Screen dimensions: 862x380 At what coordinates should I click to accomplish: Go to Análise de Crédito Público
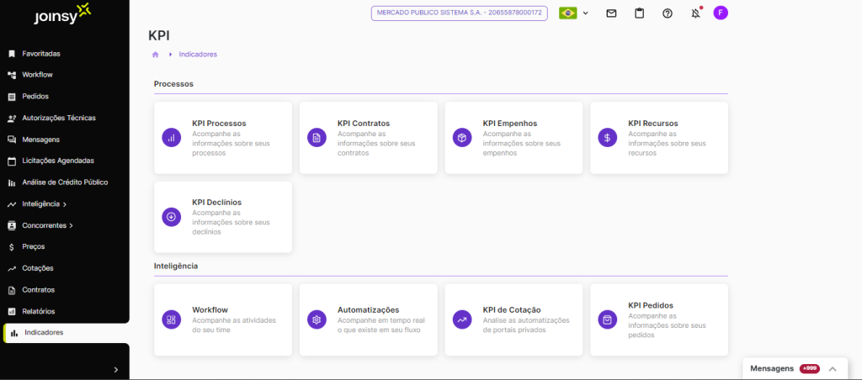(x=64, y=182)
